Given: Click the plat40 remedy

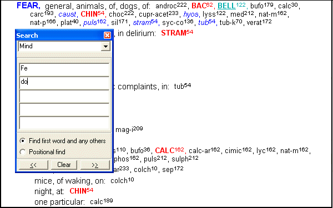Looking at the screenshot, I should pos(69,22).
